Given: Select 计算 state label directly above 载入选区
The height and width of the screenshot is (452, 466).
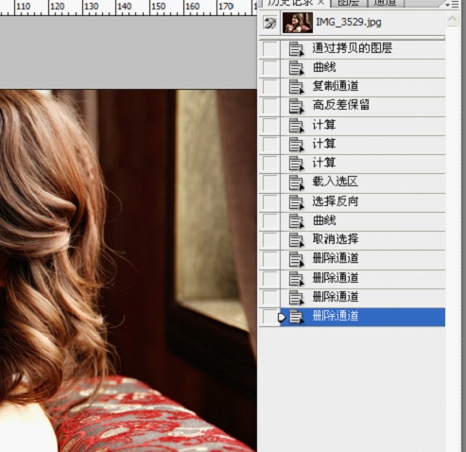Looking at the screenshot, I should 324,163.
